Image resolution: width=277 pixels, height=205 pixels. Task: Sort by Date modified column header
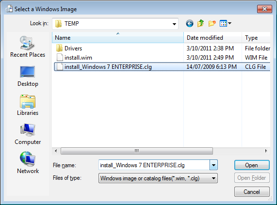pyautogui.click(x=212, y=38)
